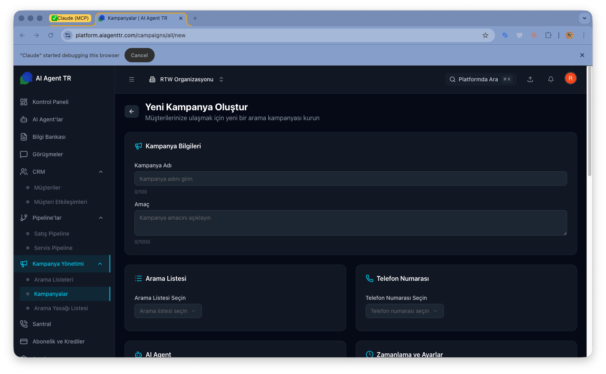Open a new browser tab
This screenshot has height=374, width=606.
pos(195,18)
